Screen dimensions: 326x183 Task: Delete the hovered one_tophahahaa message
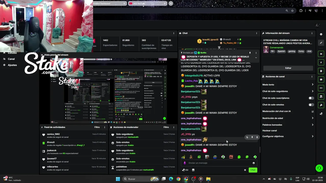257,137
